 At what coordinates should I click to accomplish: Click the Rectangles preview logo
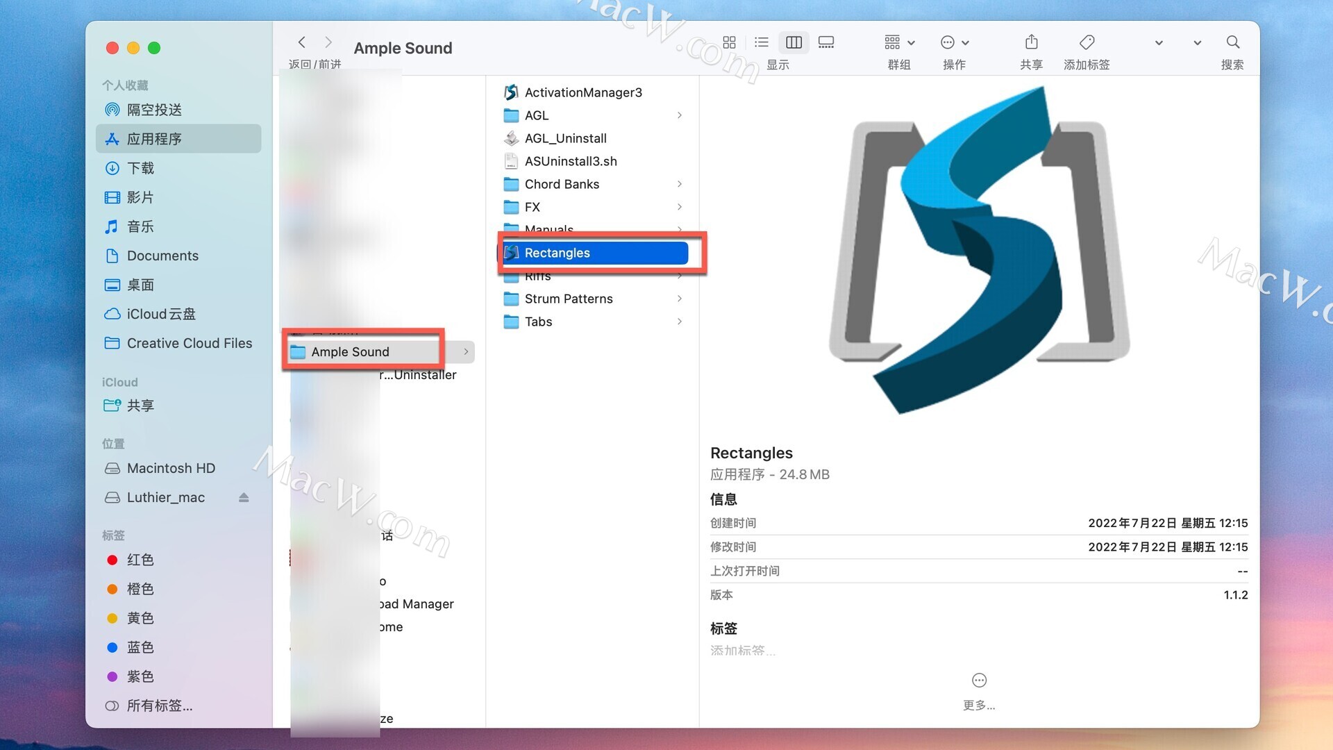coord(979,250)
